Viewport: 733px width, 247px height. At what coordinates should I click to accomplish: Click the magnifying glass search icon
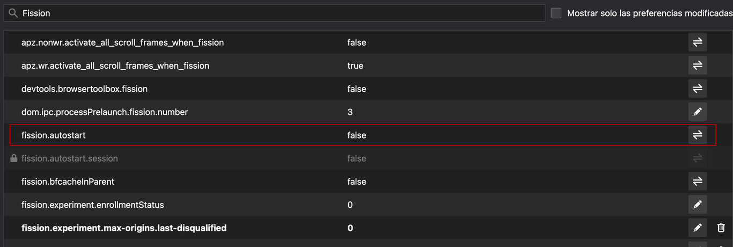point(14,13)
